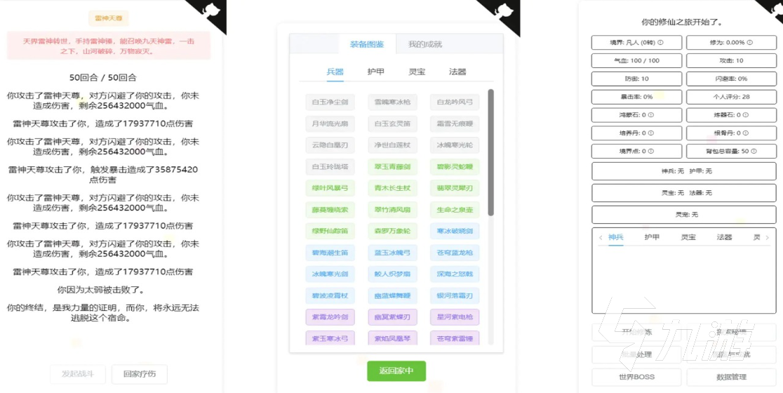
Task: Select the 紫霄龙吟剑 weapon tag
Action: pyautogui.click(x=330, y=317)
